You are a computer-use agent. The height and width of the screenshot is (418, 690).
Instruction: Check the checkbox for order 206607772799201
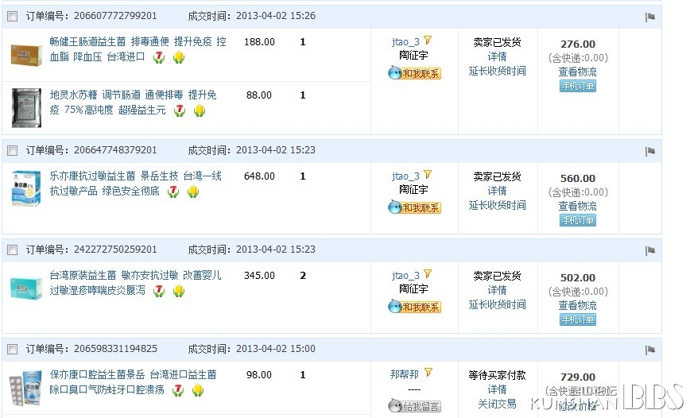tap(13, 17)
